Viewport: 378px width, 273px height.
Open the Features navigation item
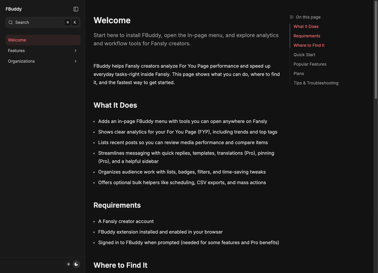(x=16, y=51)
